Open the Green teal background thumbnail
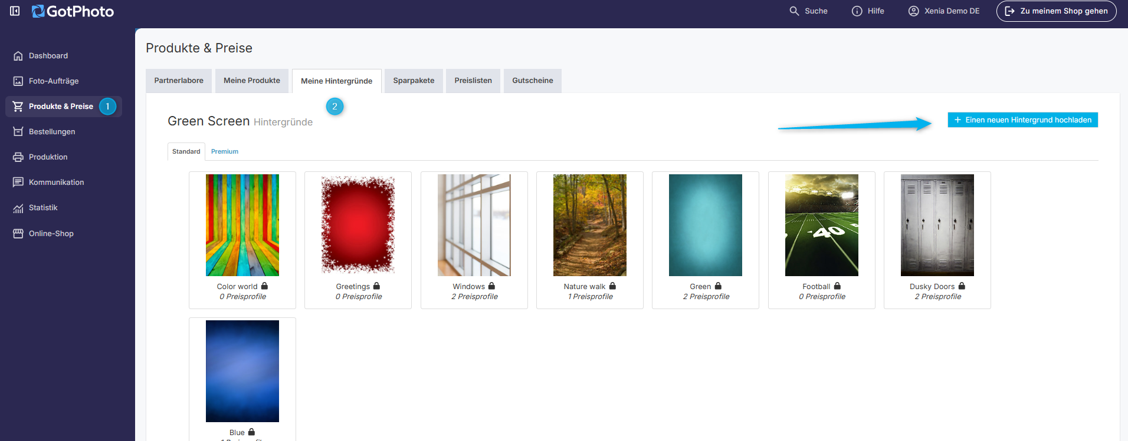Viewport: 1128px width, 441px height. (706, 225)
